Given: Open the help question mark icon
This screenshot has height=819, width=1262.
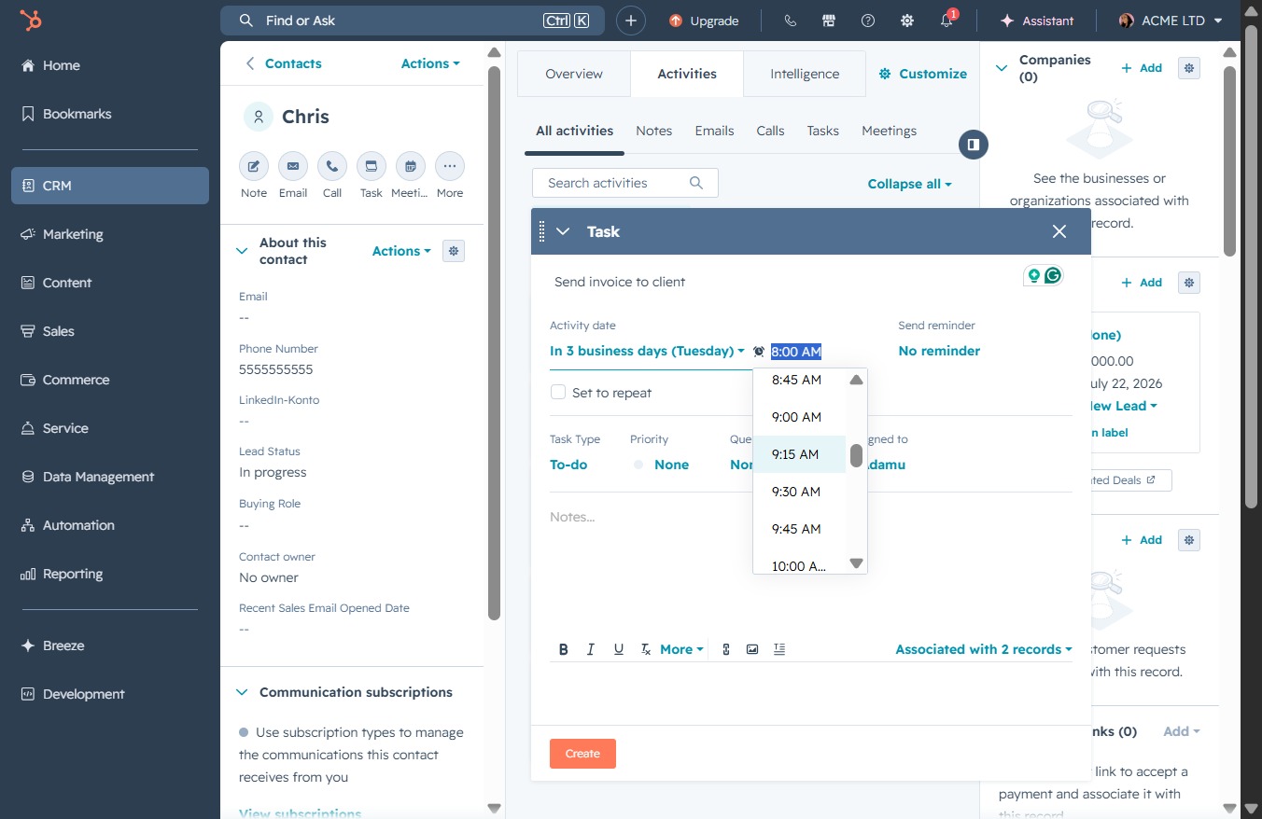Looking at the screenshot, I should point(868,21).
